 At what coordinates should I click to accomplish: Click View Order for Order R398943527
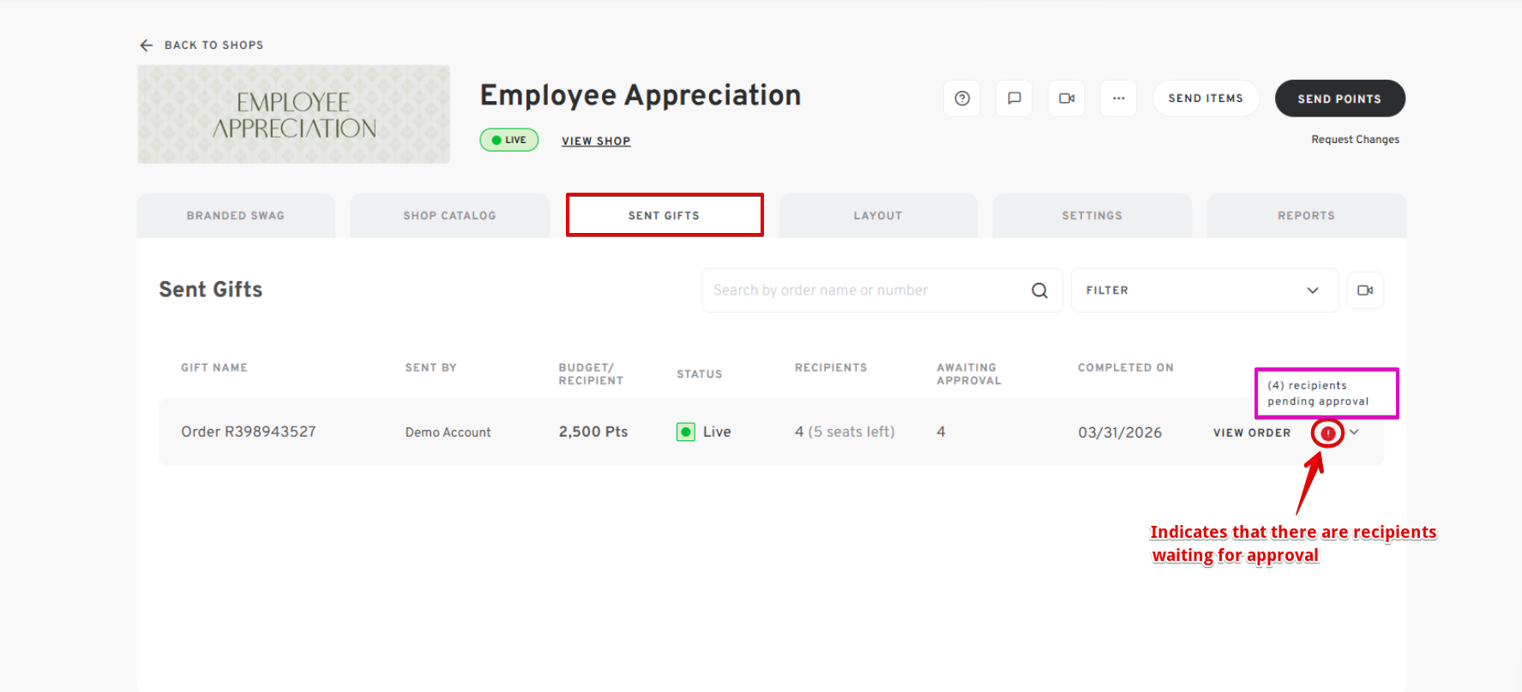pos(1251,433)
